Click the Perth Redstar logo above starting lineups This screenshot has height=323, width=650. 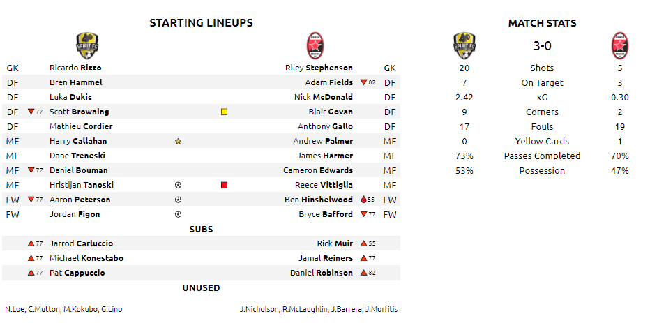point(315,45)
